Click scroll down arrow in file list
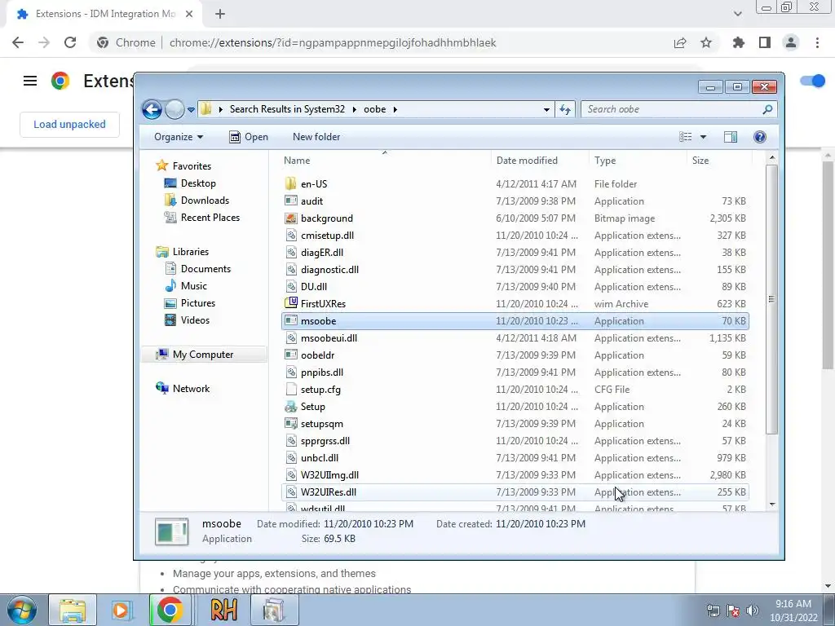Screen dimensions: 835x626 click(x=772, y=504)
